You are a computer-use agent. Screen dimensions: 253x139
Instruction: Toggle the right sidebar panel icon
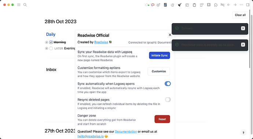coord(248,5)
